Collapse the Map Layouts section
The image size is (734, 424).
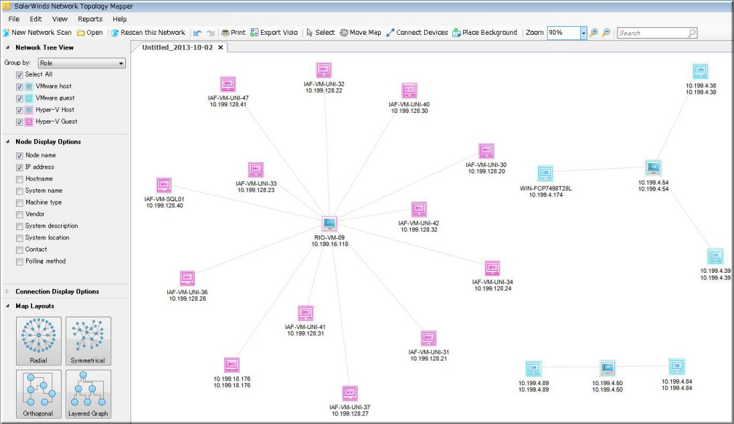7,306
